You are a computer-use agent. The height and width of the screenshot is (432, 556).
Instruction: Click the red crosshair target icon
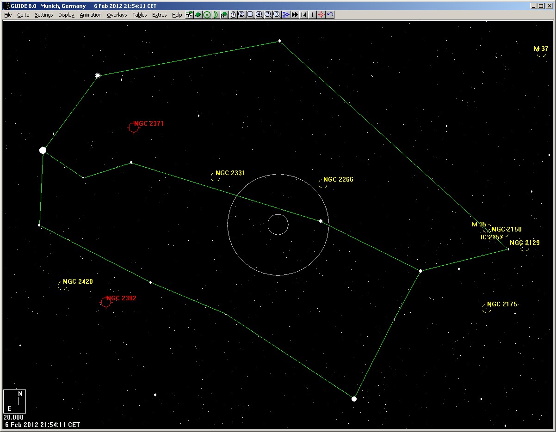321,15
